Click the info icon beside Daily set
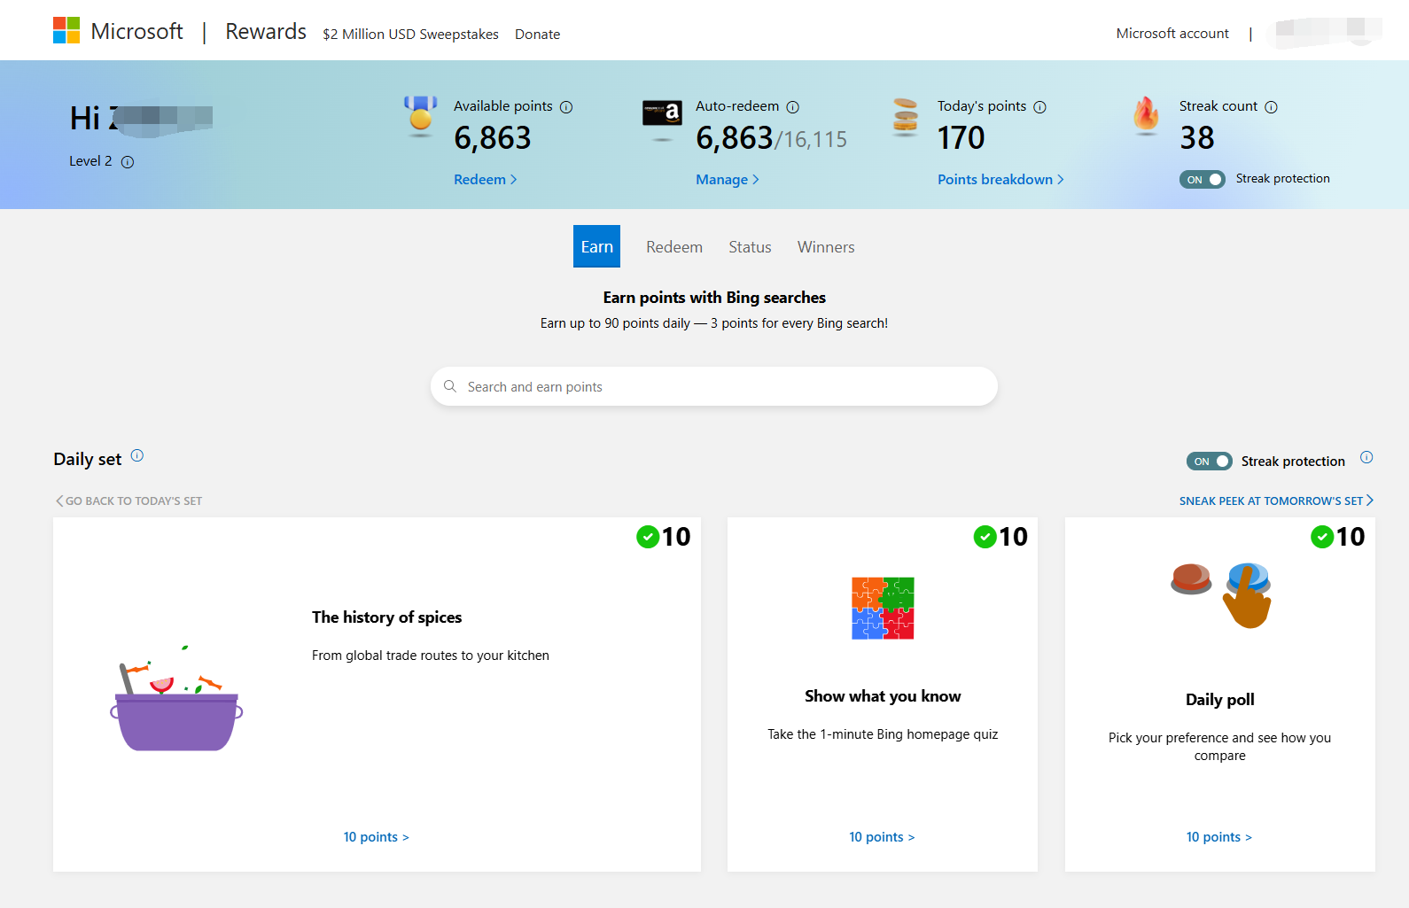1409x908 pixels. click(x=137, y=455)
